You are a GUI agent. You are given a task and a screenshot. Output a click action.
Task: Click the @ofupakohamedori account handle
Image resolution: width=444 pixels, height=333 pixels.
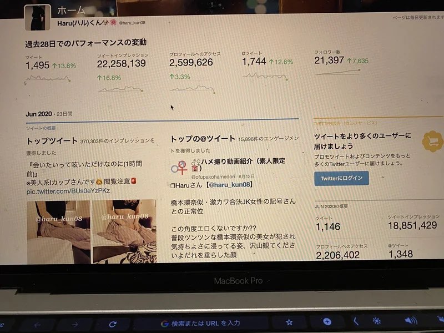pos(213,176)
